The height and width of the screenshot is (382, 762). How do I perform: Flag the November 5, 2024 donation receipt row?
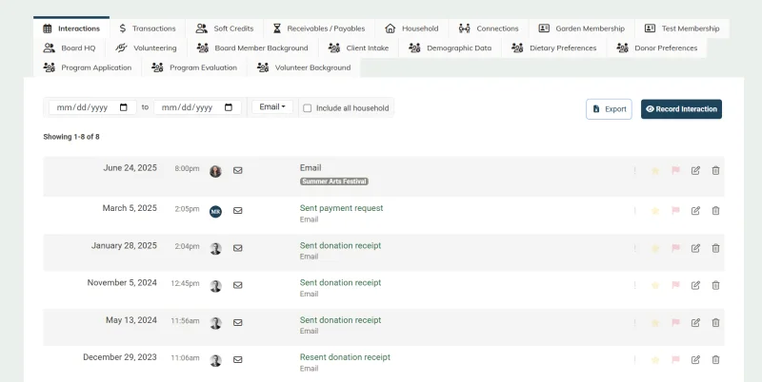click(x=675, y=285)
